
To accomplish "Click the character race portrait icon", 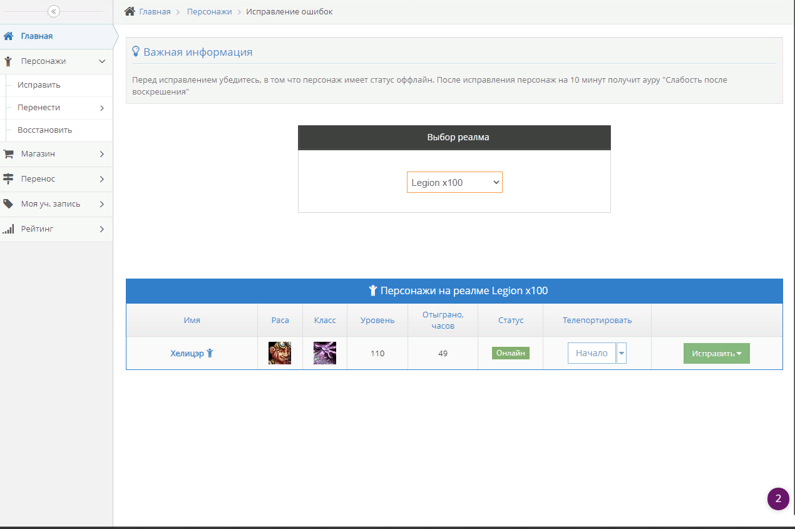I will point(280,353).
